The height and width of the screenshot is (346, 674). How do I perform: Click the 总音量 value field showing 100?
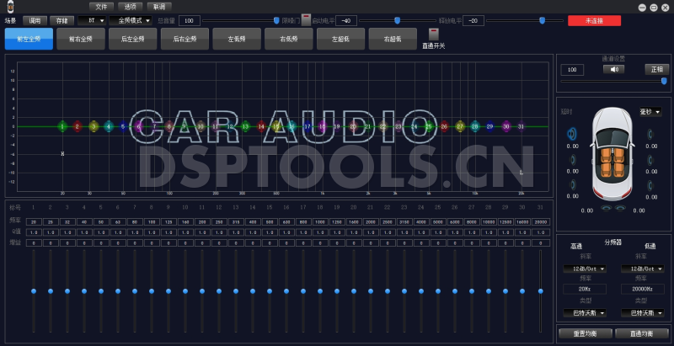click(189, 20)
